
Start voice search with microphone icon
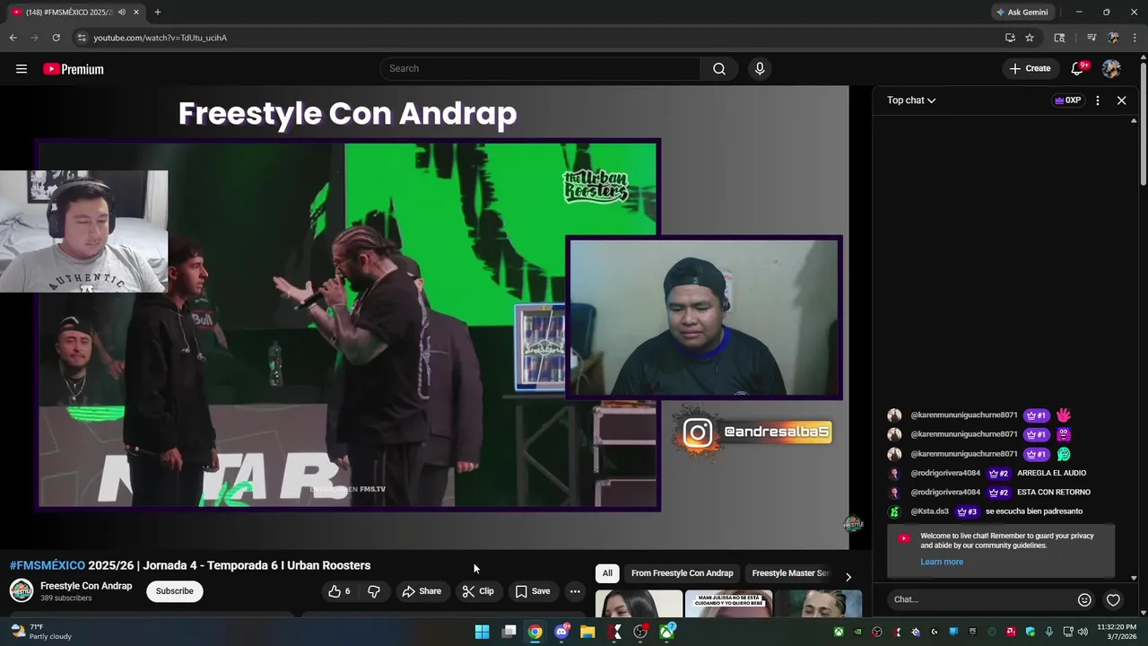point(760,69)
